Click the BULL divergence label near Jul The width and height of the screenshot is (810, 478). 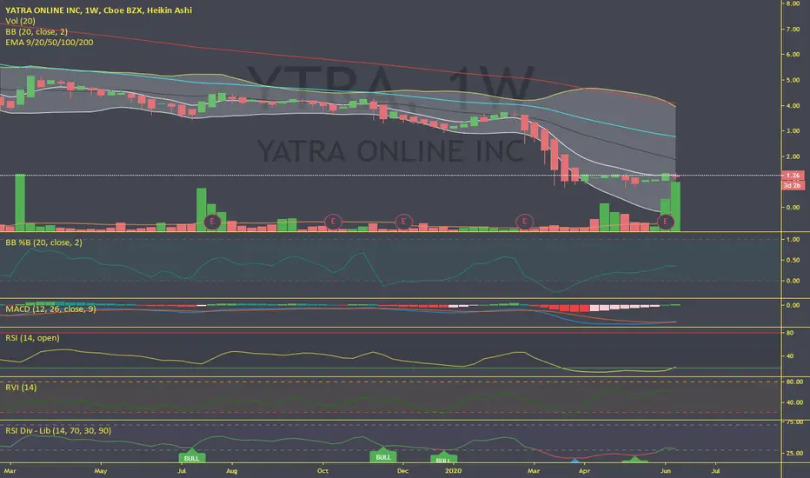pos(192,458)
